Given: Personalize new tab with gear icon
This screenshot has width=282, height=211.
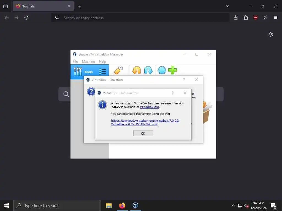Looking at the screenshot, I should pyautogui.click(x=271, y=35).
